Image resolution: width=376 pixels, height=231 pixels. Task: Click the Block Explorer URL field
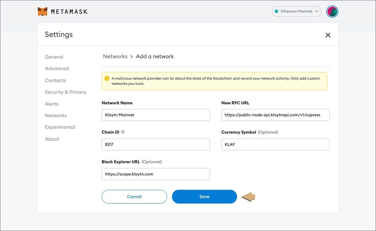point(155,174)
